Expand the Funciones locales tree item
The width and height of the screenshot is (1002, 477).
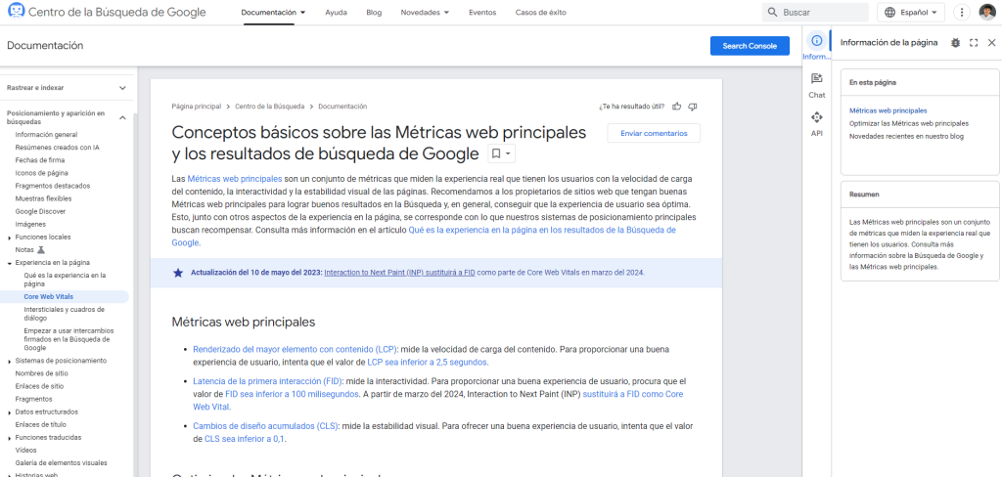point(10,237)
